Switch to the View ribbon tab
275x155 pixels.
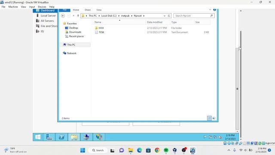99,10
